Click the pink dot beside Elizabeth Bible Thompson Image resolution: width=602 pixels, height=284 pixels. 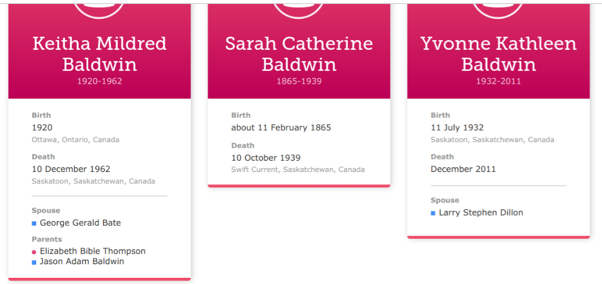click(34, 252)
